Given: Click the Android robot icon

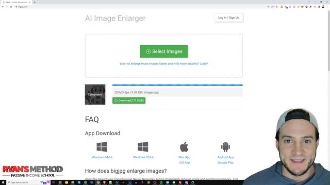Looking at the screenshot, I should pos(225,147).
